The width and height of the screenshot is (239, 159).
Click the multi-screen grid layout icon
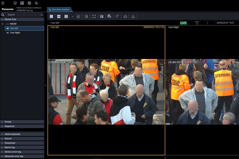point(78,16)
